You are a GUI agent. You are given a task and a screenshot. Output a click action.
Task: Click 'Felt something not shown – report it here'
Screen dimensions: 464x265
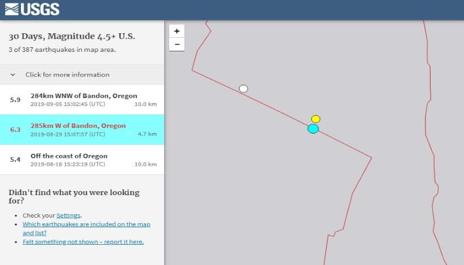point(83,242)
